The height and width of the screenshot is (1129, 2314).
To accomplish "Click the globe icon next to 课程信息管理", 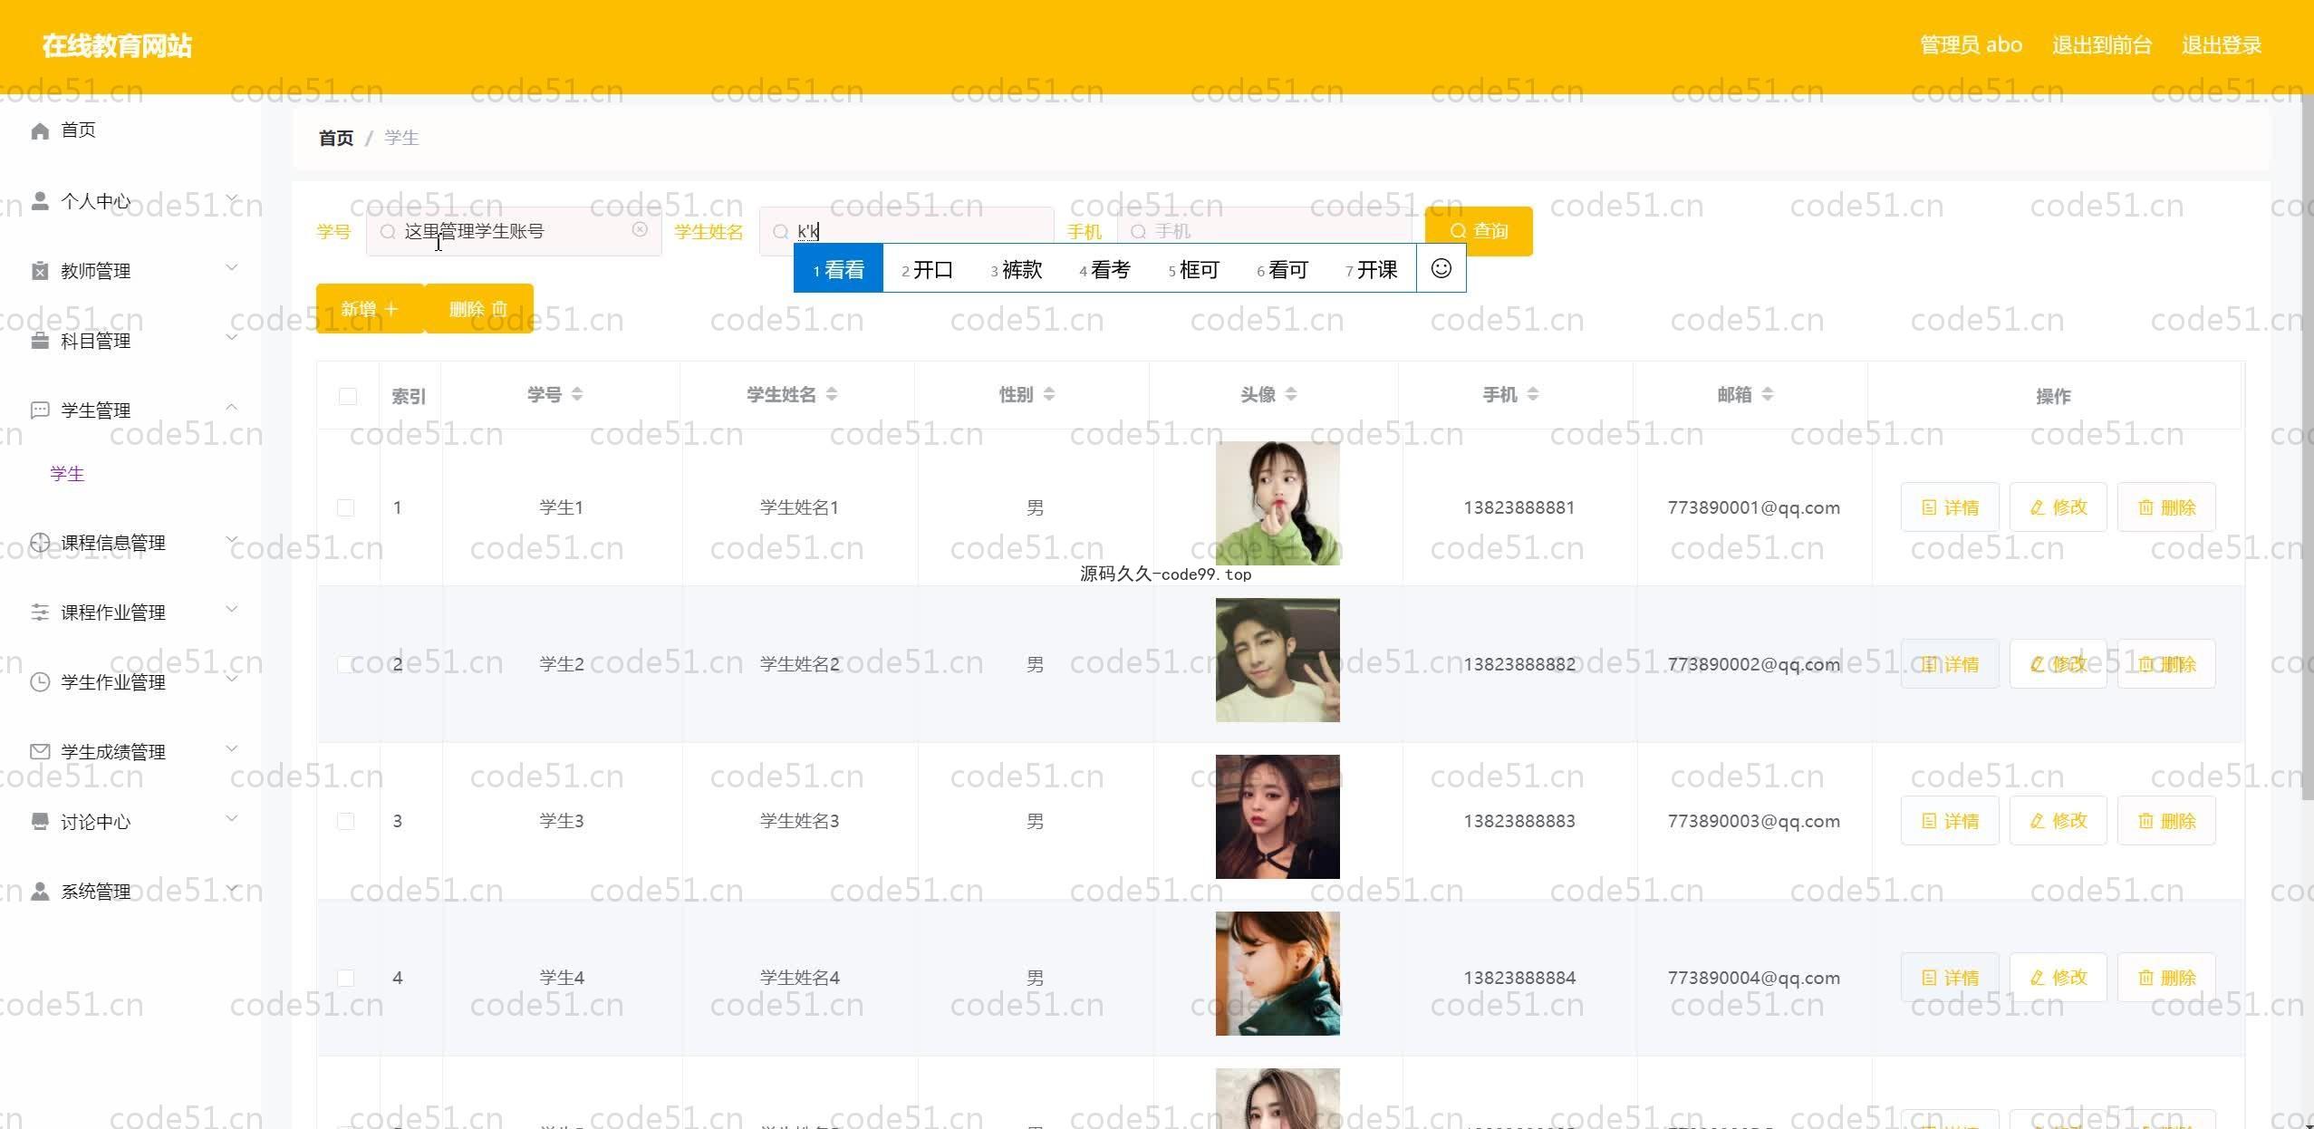I will 40,543.
